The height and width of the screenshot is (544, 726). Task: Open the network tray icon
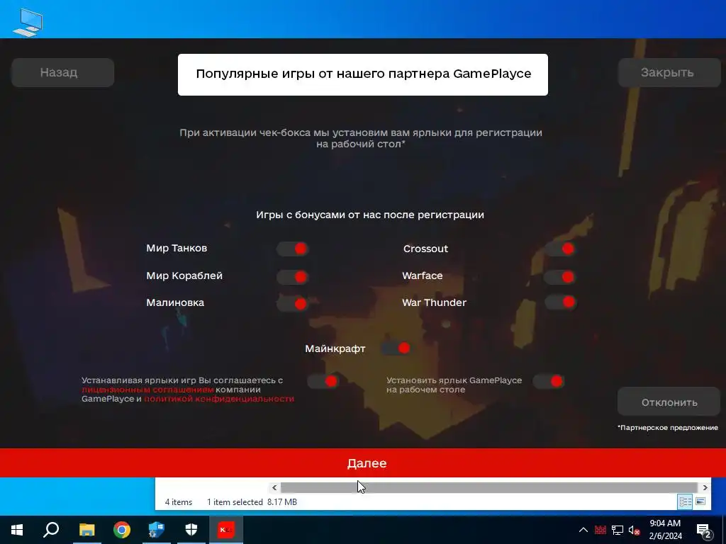coord(618,530)
